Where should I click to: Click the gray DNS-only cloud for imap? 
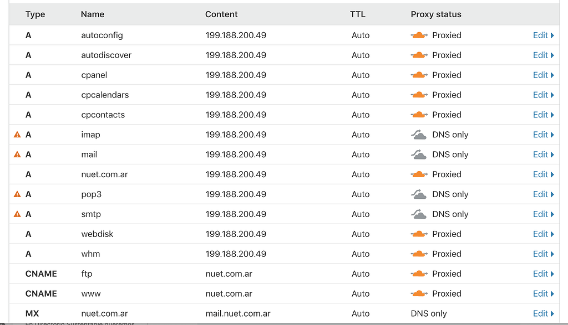tap(419, 134)
